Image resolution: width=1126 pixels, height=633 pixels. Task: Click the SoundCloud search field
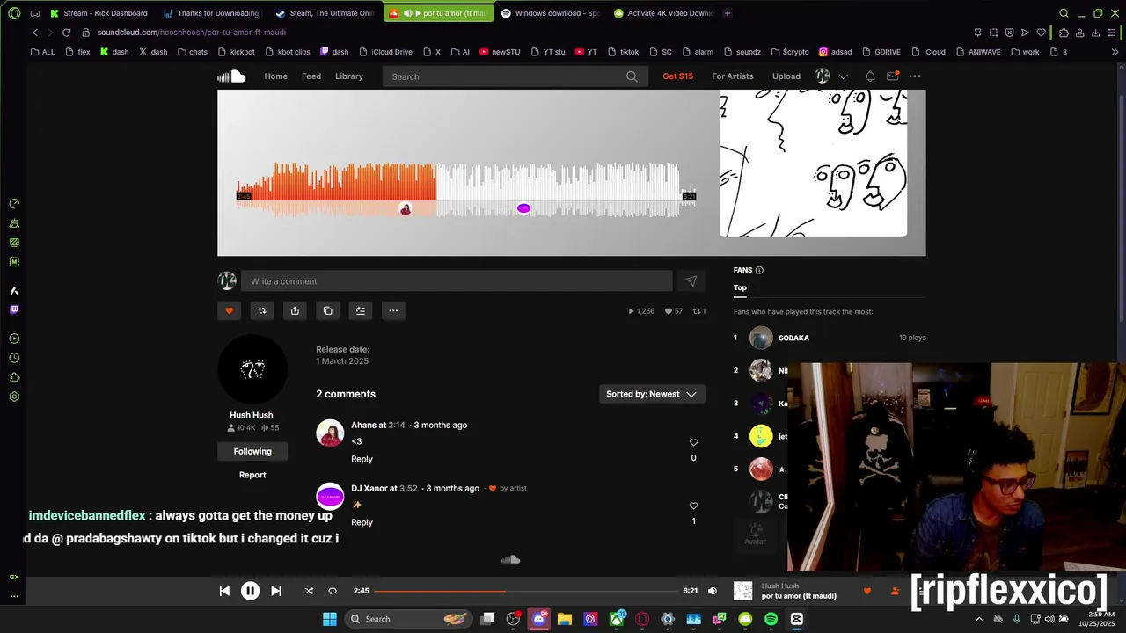pos(515,76)
